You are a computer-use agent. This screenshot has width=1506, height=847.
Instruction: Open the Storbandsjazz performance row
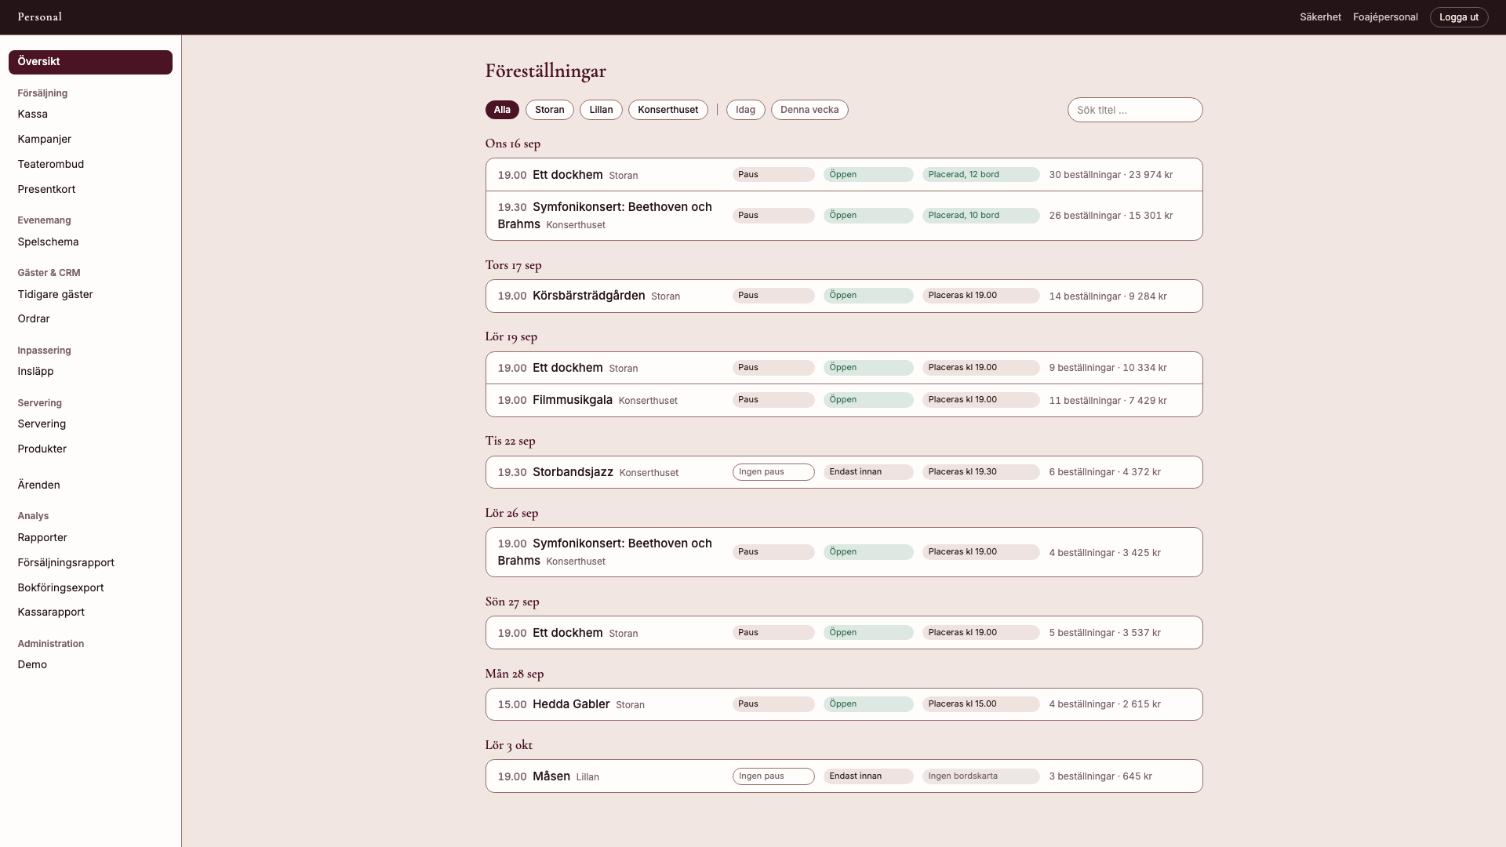tap(844, 472)
